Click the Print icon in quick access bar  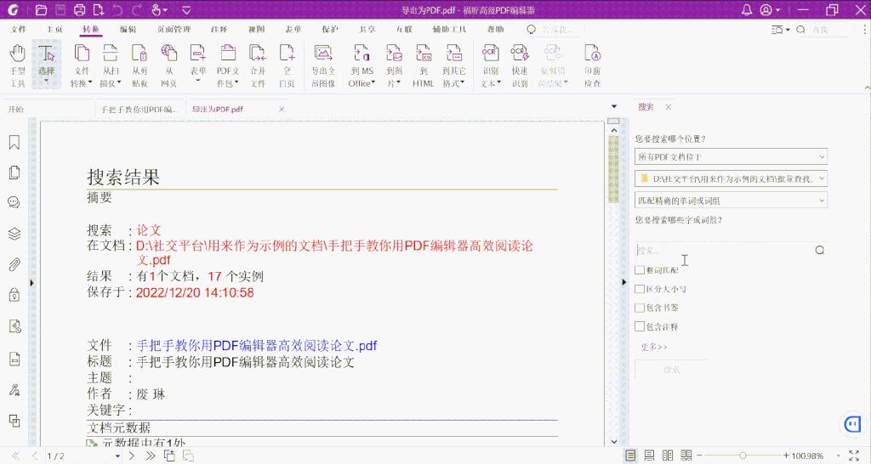(x=80, y=10)
